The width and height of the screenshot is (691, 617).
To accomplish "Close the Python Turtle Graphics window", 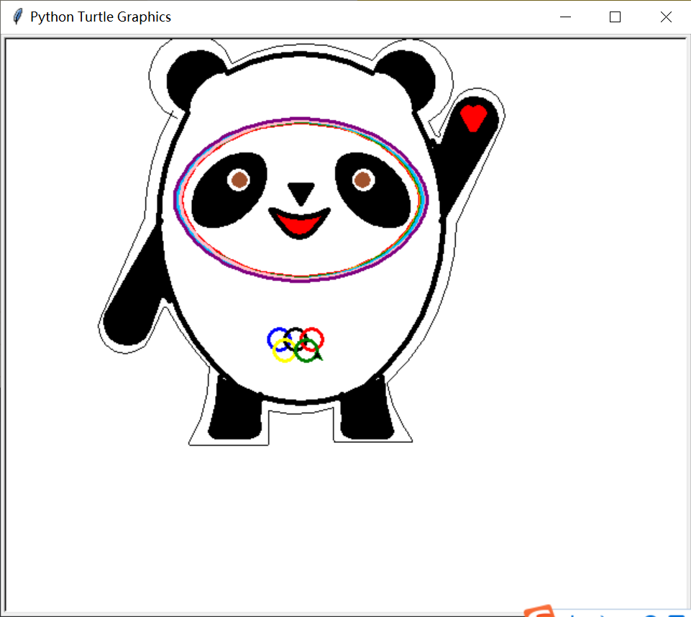I will (666, 17).
